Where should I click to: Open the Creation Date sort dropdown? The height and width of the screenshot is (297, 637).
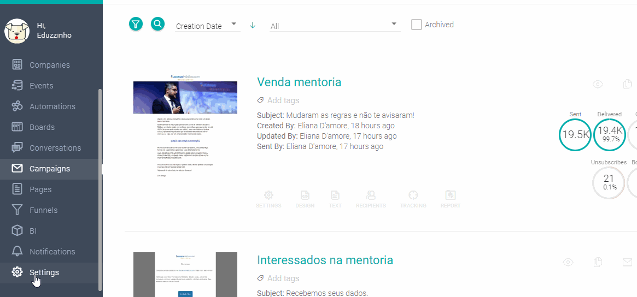[207, 26]
